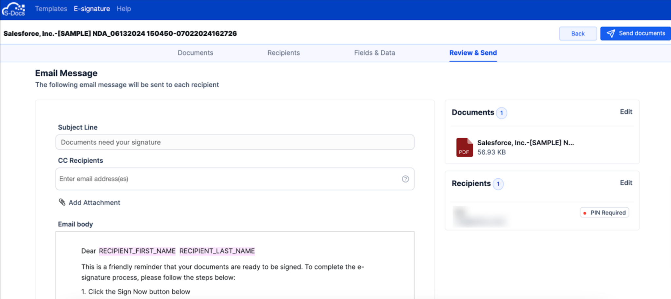Switch to the Documents tab
671x299 pixels.
click(195, 52)
